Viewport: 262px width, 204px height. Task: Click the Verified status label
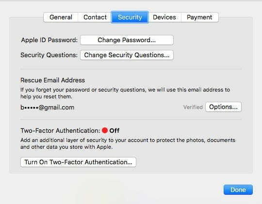[x=193, y=107]
